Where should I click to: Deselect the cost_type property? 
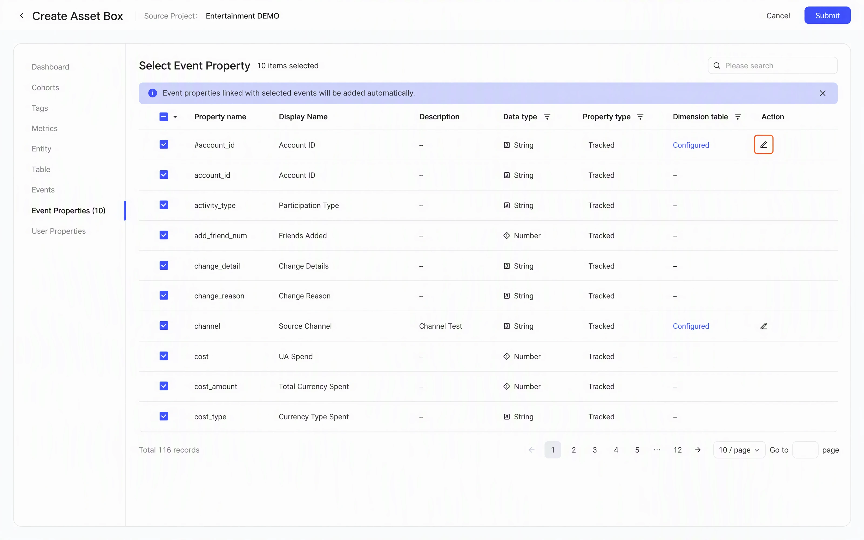coord(164,416)
